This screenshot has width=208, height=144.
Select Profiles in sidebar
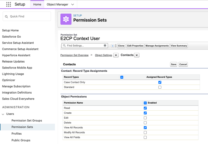17,134
